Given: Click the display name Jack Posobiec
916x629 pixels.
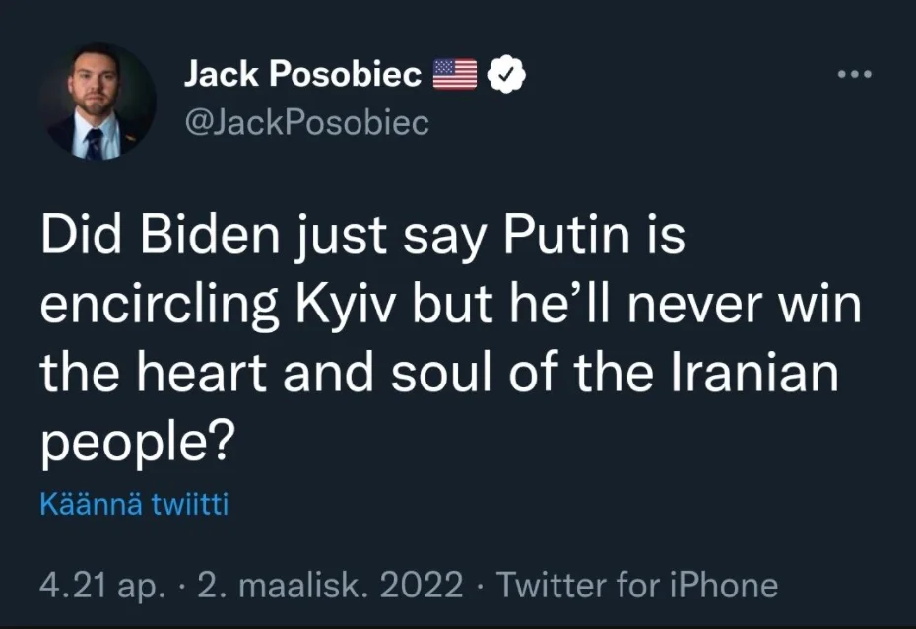Looking at the screenshot, I should click(x=303, y=75).
